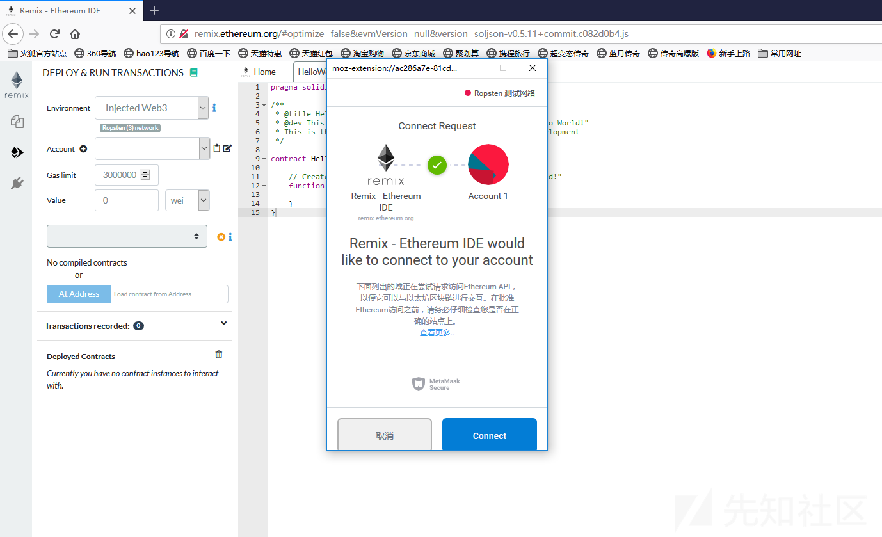The width and height of the screenshot is (882, 537).
Task: Click inside the Load contract from Address field
Action: tap(169, 294)
